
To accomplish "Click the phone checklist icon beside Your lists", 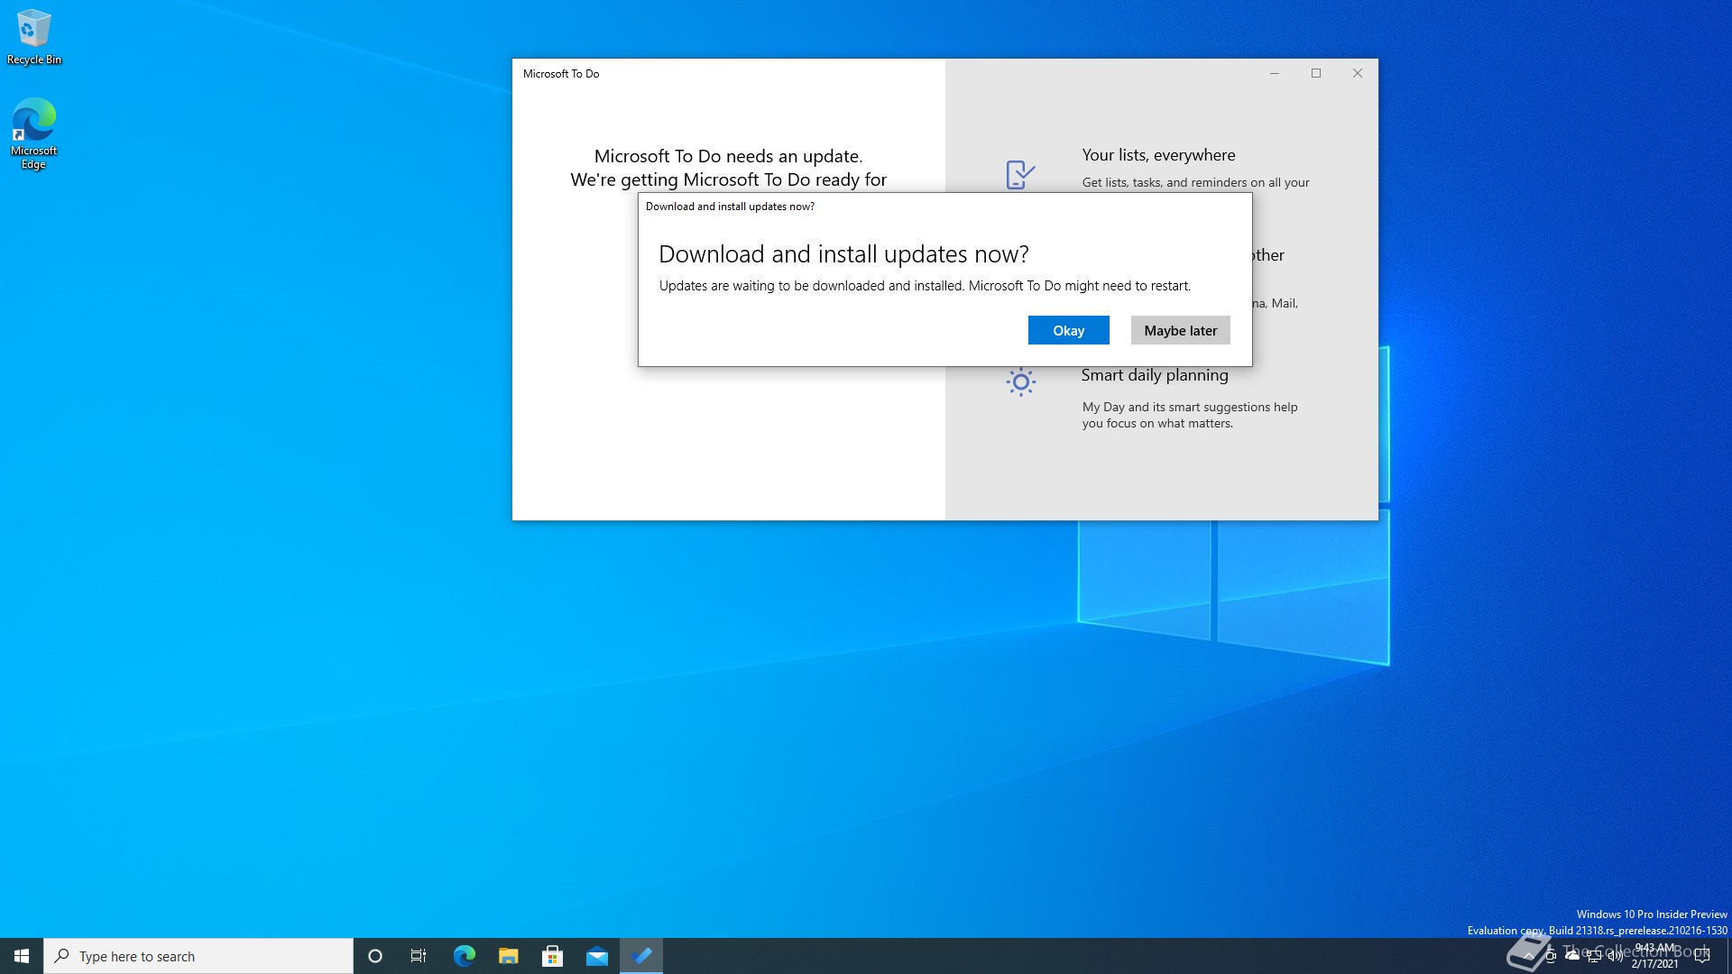I will click(1020, 174).
